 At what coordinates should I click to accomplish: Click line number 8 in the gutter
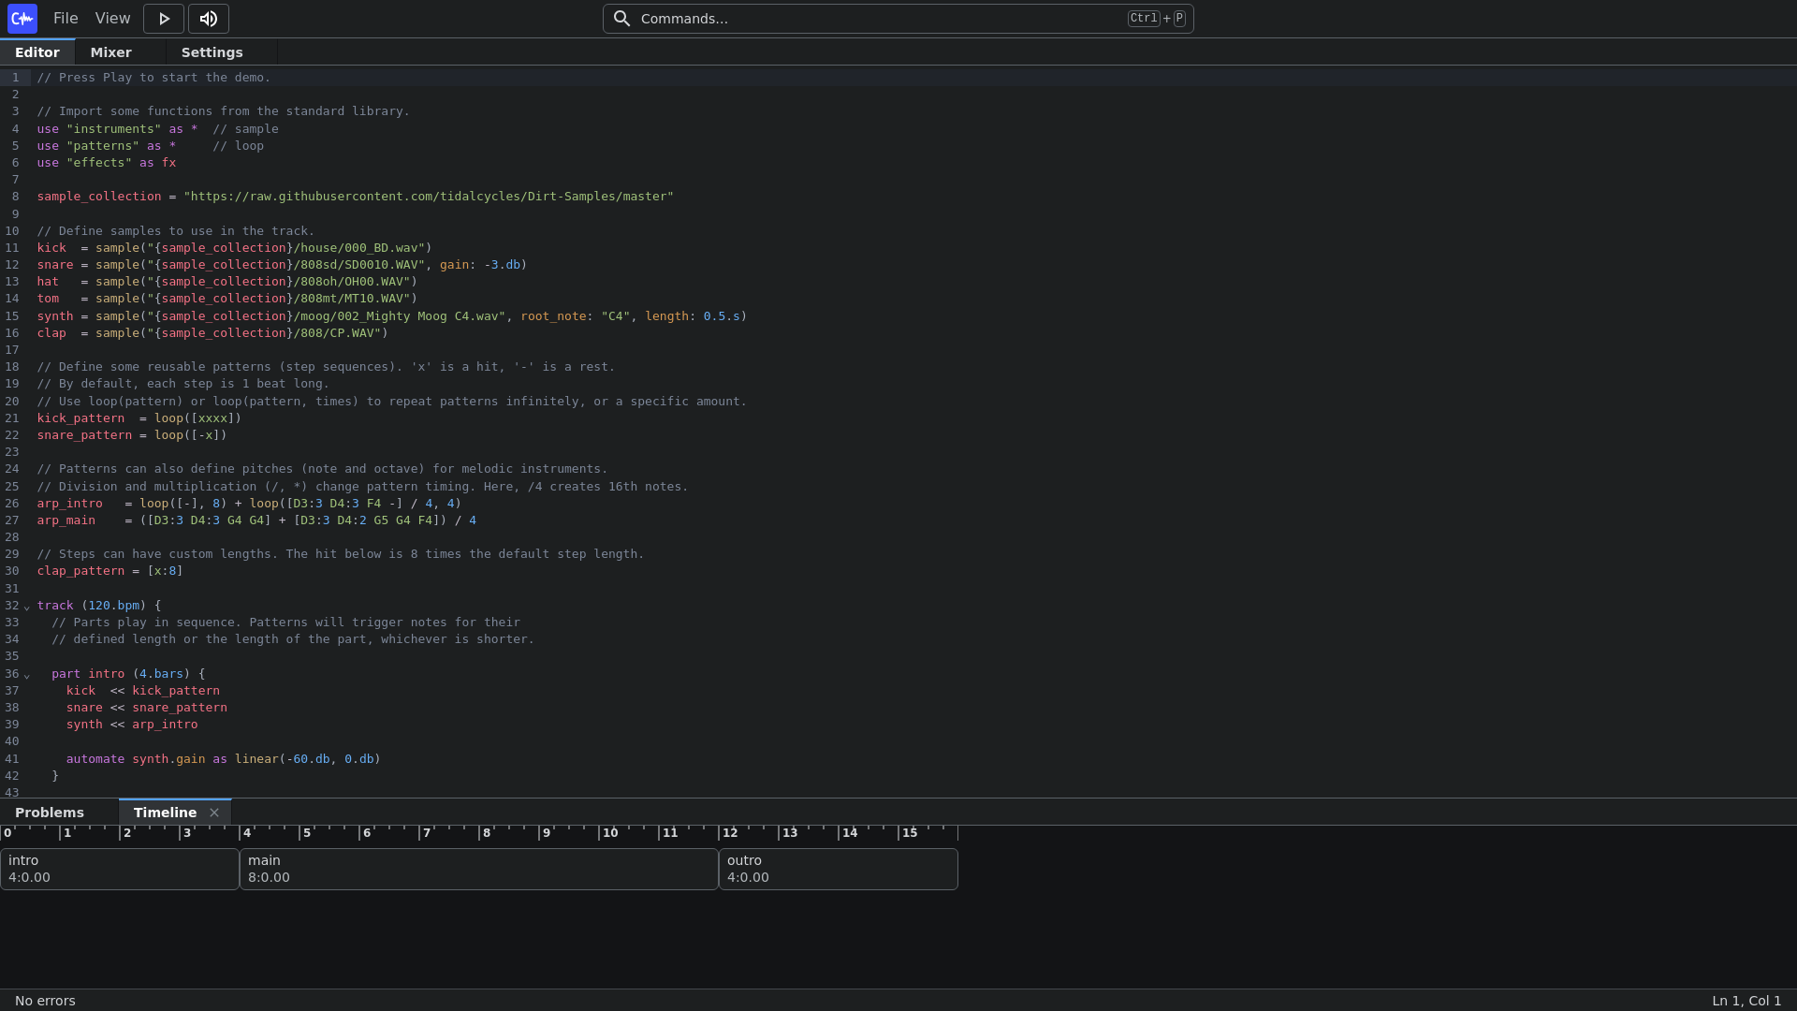click(x=15, y=197)
